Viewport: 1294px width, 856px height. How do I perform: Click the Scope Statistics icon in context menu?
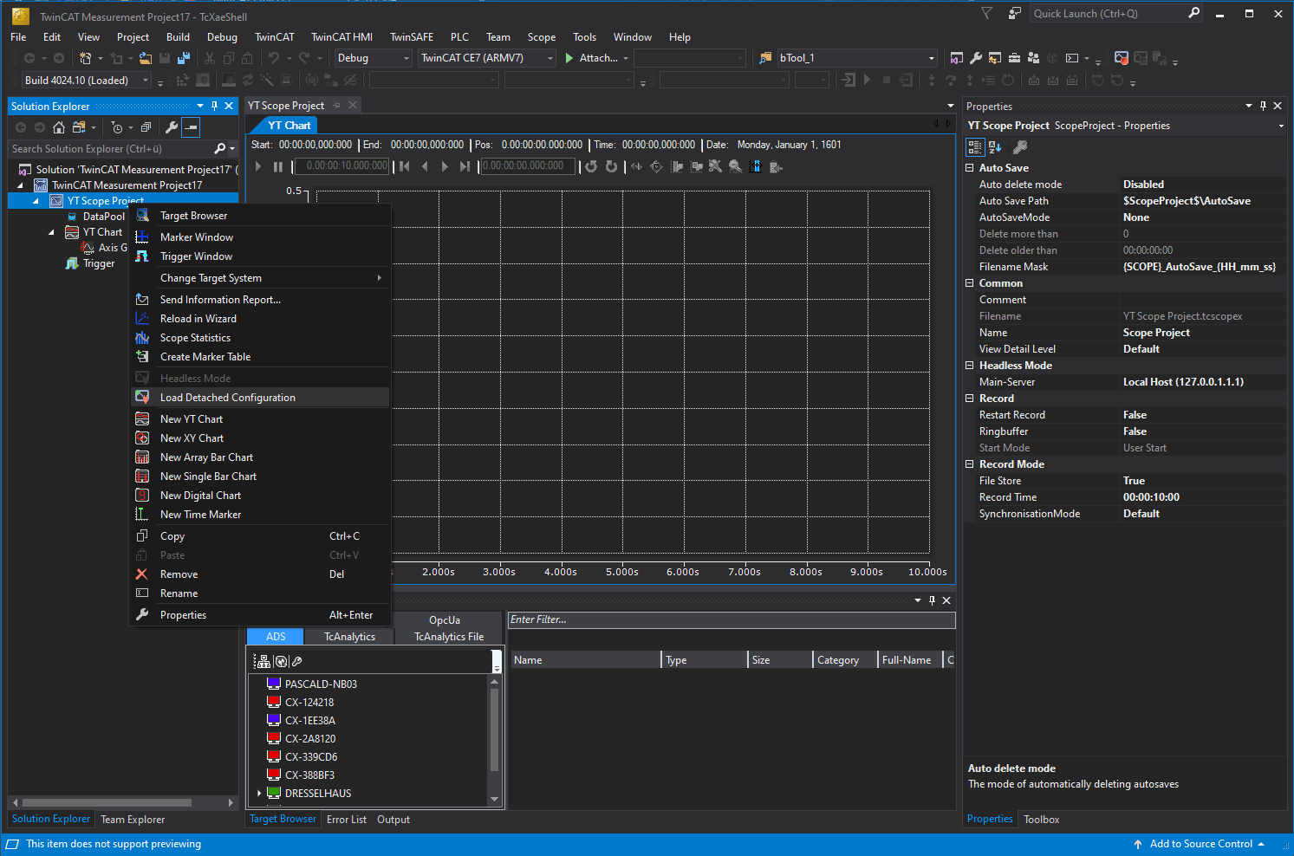tap(142, 338)
